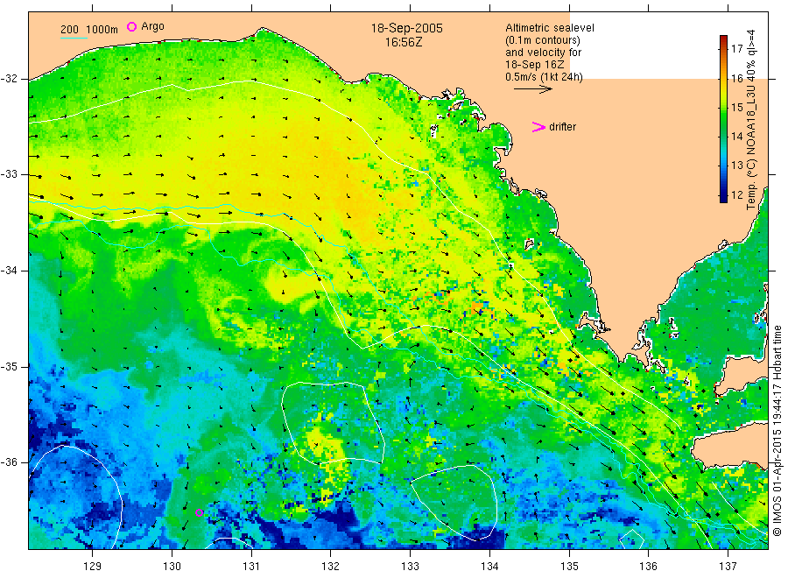Click the longitude label 133
The image size is (788, 578).
[410, 567]
